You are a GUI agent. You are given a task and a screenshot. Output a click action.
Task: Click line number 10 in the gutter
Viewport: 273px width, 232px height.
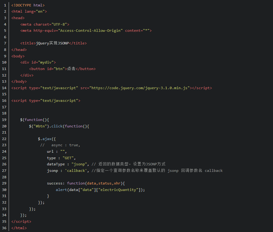coord(4,62)
